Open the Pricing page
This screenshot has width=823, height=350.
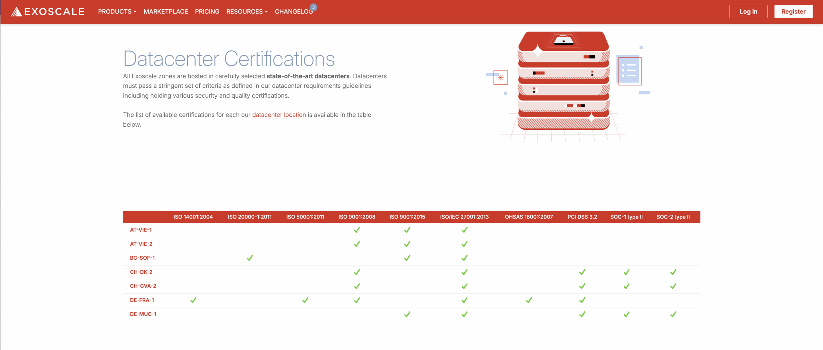(x=207, y=12)
